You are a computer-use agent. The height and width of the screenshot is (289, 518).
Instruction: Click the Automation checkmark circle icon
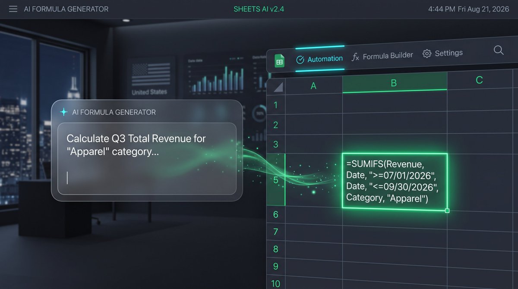[x=300, y=60]
